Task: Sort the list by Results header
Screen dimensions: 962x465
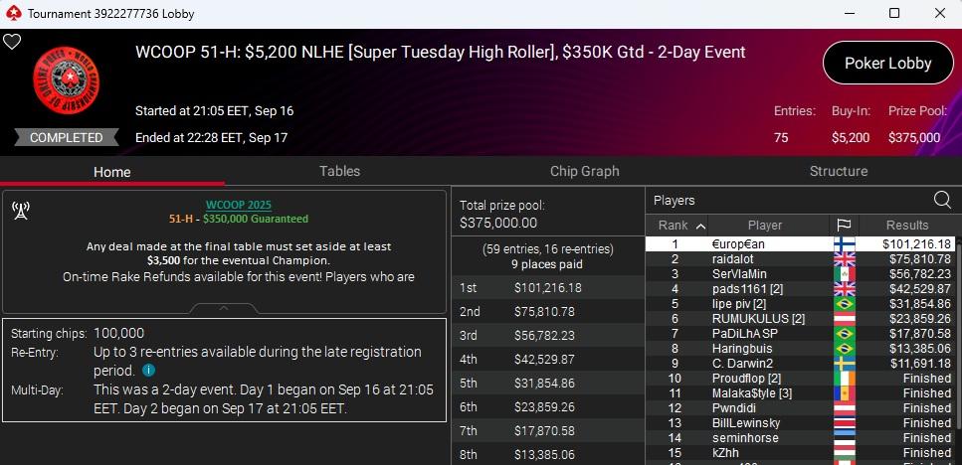Action: (906, 226)
